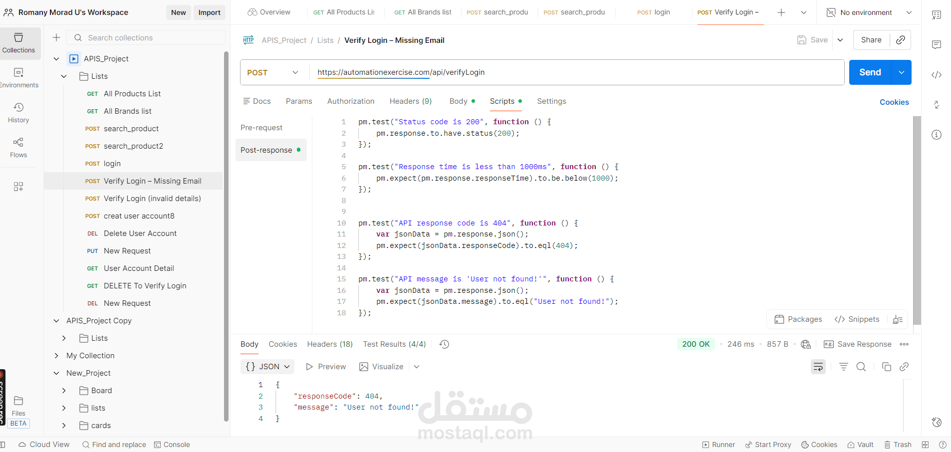The height and width of the screenshot is (452, 951).
Task: Search within the response body
Action: click(x=861, y=367)
